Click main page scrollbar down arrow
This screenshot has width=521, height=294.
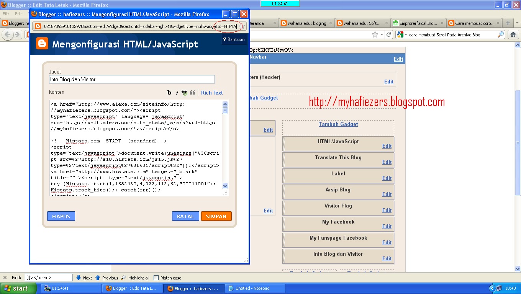(518, 269)
